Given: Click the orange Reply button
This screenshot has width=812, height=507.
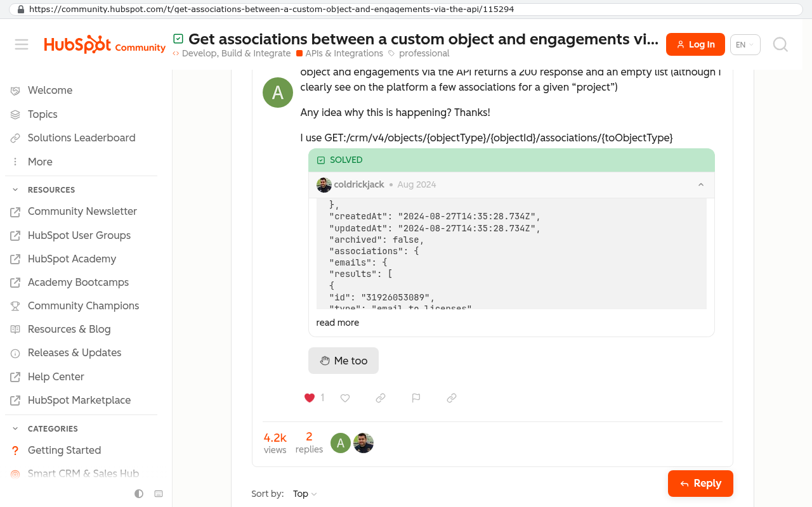Looking at the screenshot, I should (x=700, y=484).
